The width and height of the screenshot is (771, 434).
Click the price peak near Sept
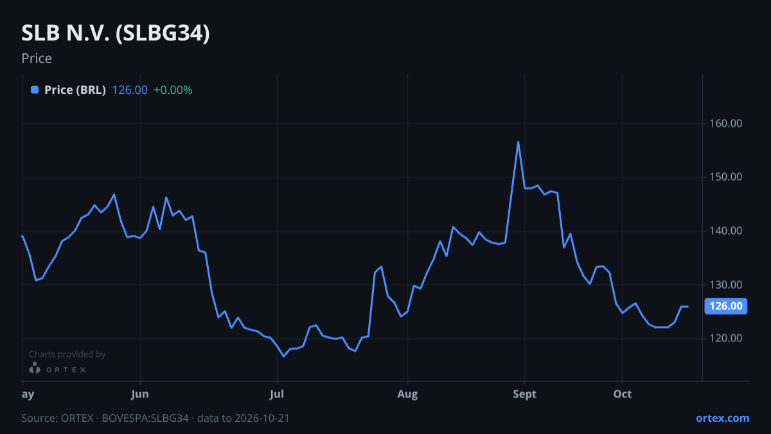coord(518,141)
